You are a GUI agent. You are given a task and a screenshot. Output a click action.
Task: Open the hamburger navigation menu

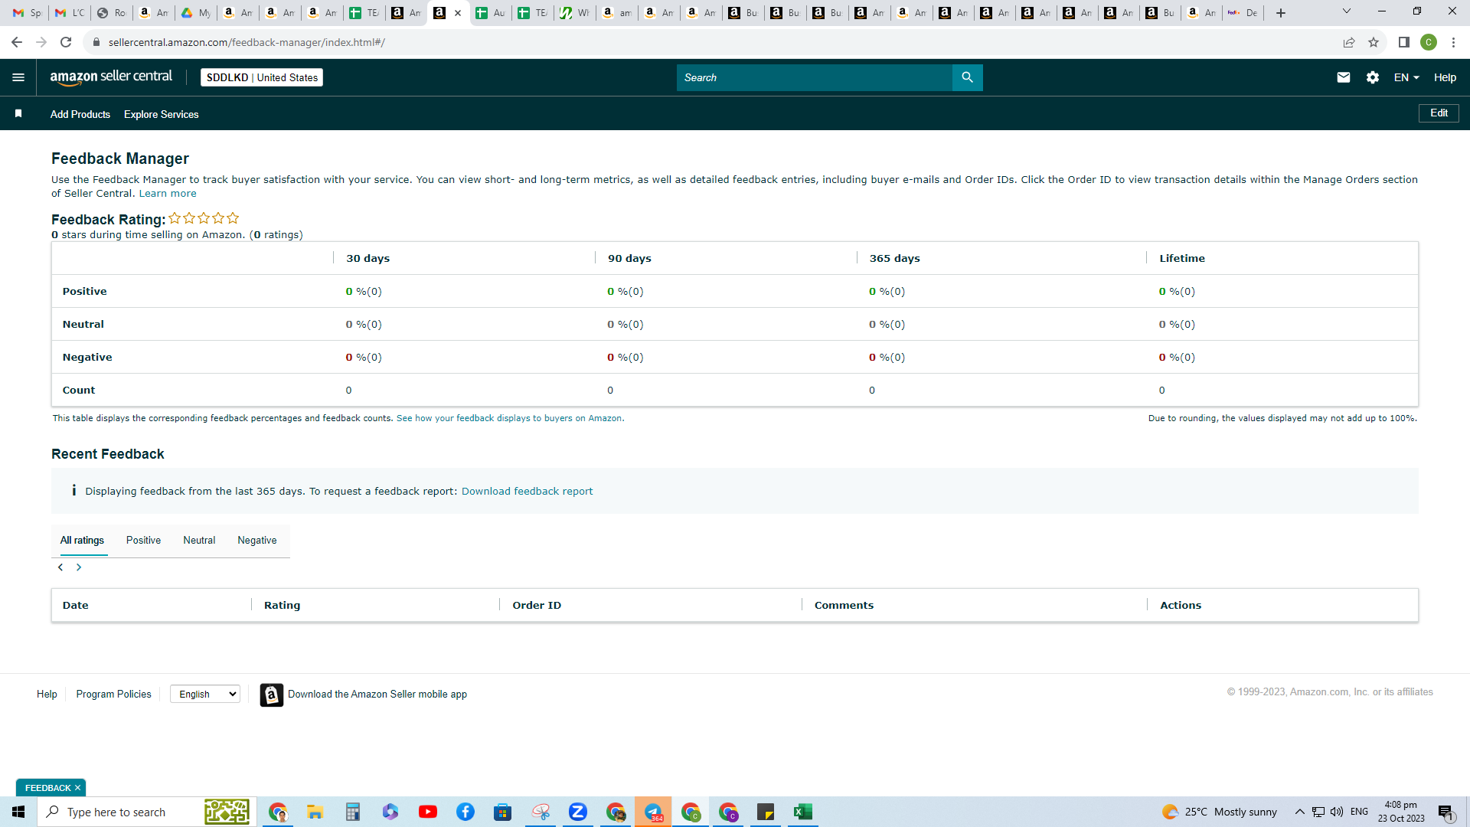coord(18,77)
